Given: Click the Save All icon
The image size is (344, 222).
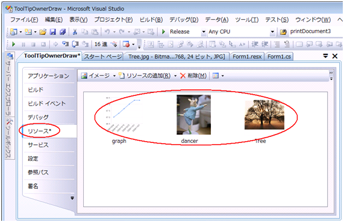Looking at the screenshot, I should [63, 32].
